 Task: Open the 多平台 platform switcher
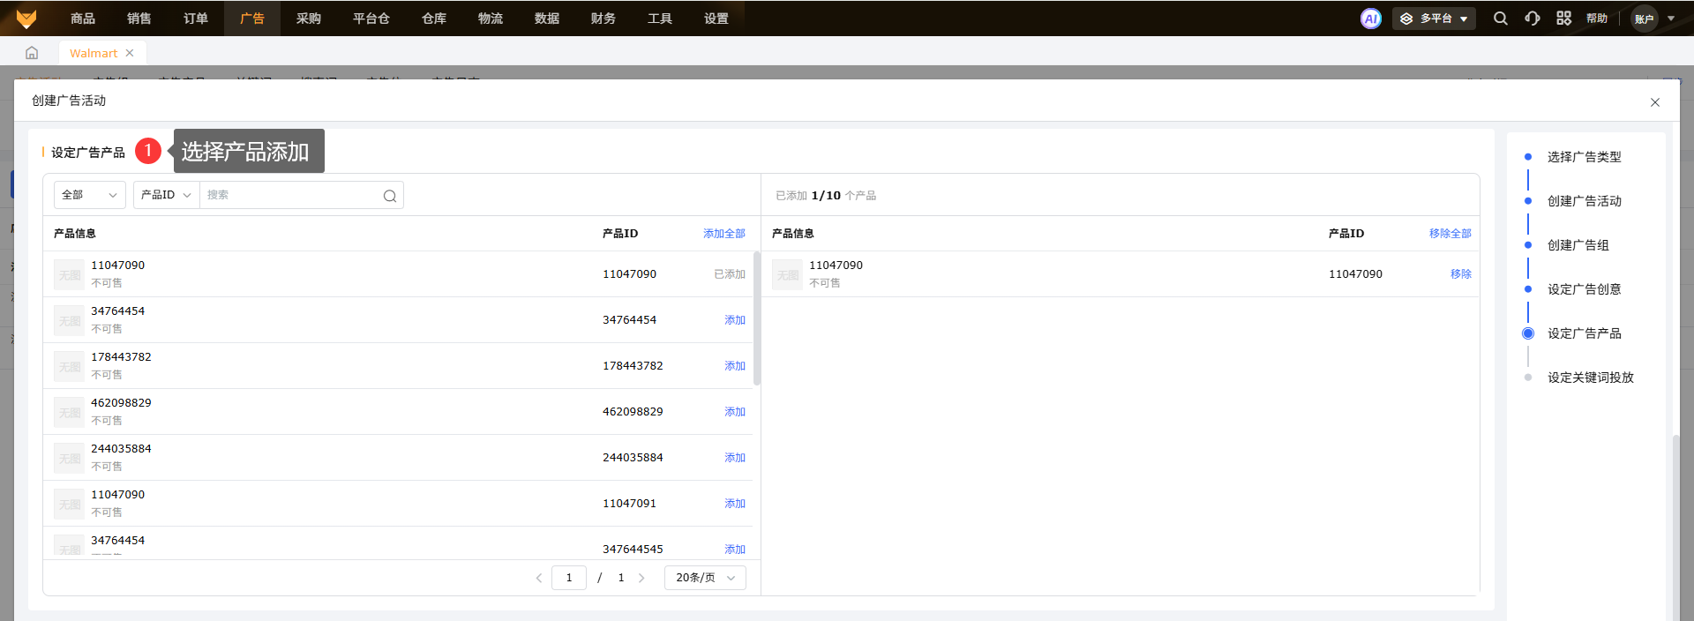coord(1434,19)
